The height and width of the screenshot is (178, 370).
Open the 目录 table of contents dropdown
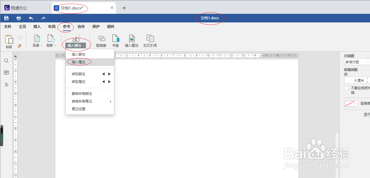coord(37,41)
